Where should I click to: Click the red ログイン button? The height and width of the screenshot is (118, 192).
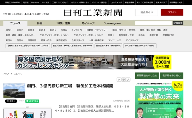(x=172, y=12)
